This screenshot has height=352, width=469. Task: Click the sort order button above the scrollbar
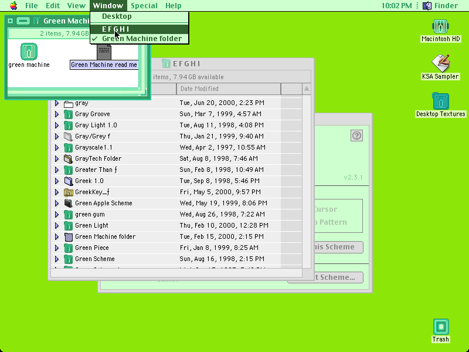[306, 89]
